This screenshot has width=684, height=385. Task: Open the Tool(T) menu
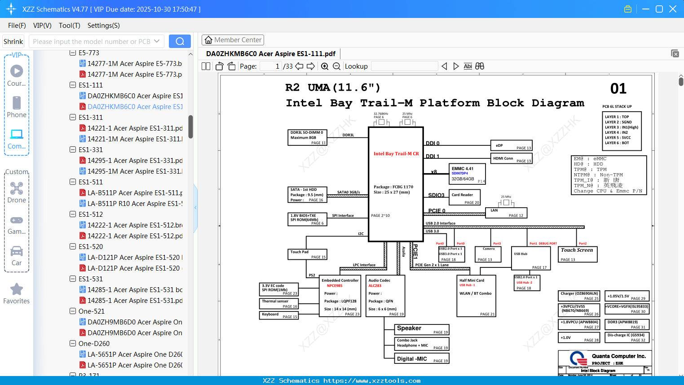pyautogui.click(x=70, y=26)
